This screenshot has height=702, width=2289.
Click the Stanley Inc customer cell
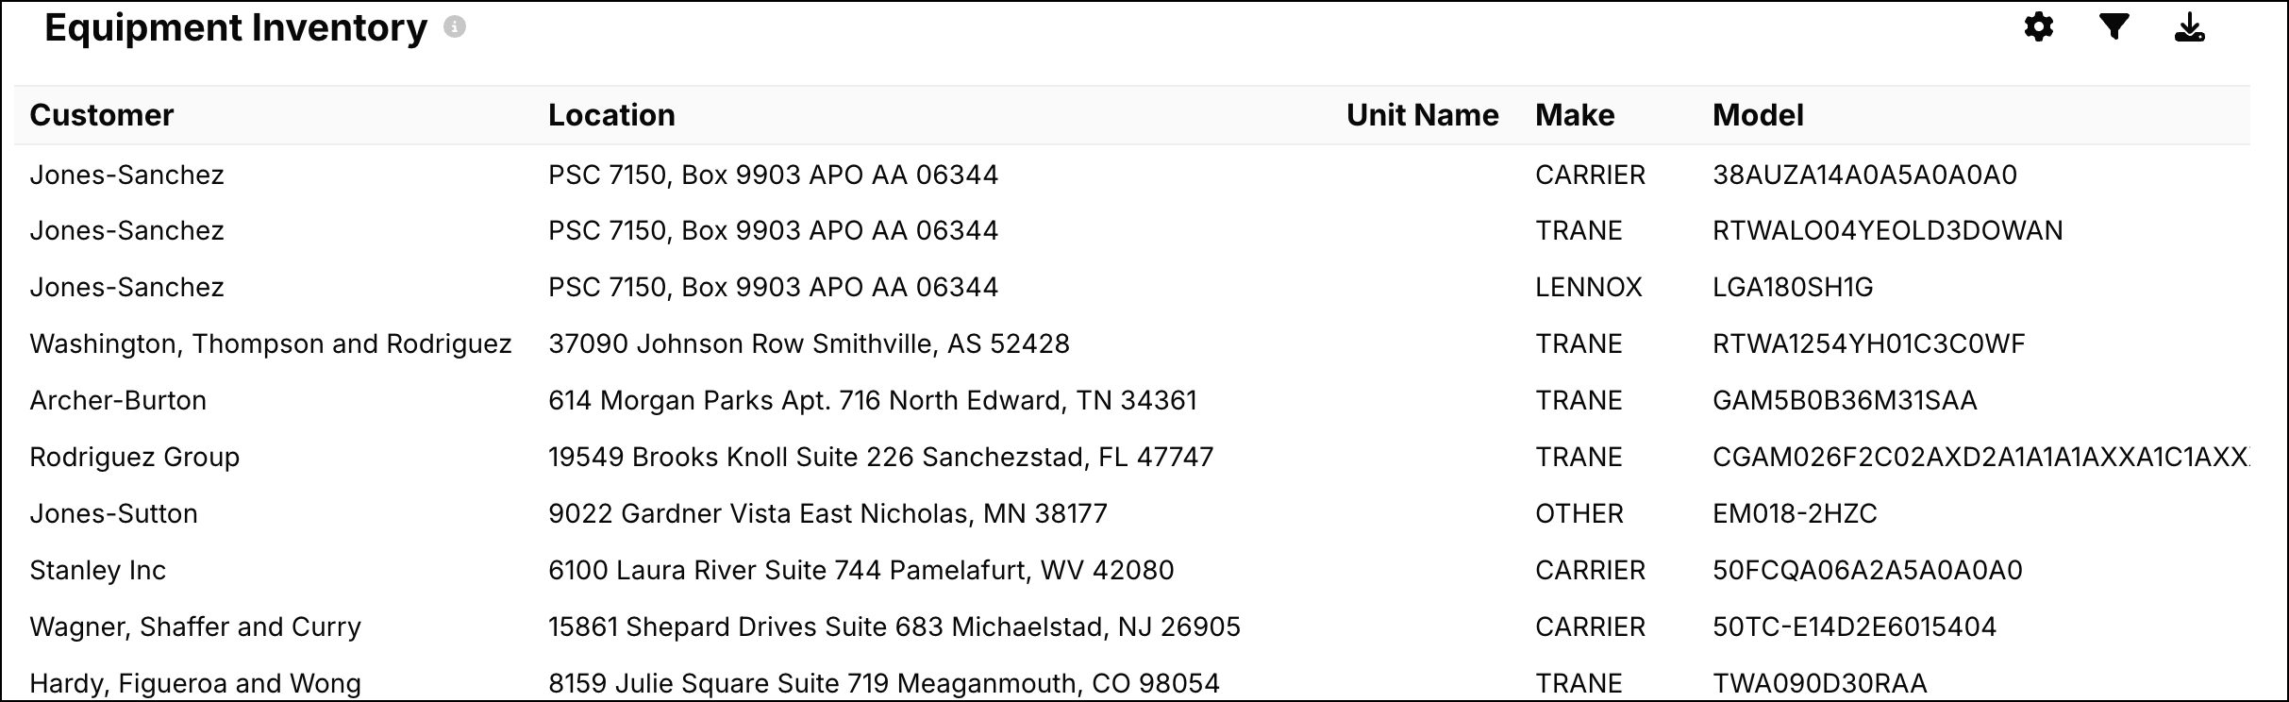(x=97, y=570)
